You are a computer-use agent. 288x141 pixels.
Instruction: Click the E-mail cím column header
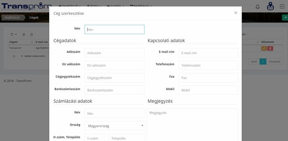click(x=42, y=42)
